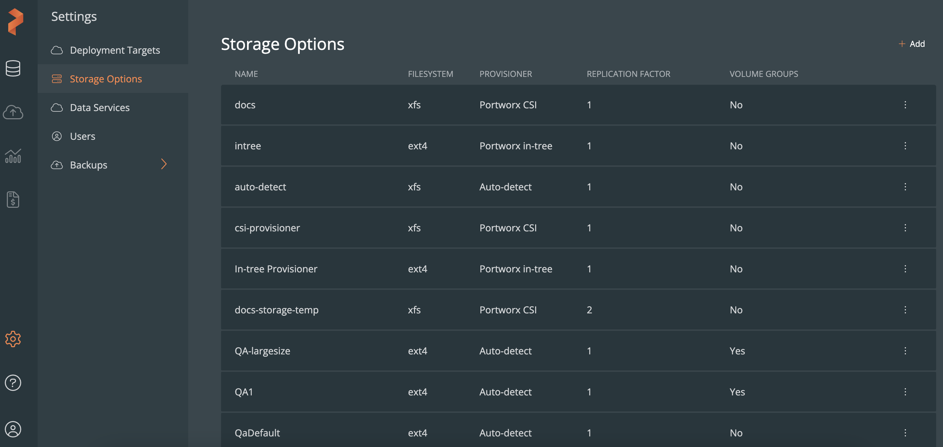Image resolution: width=943 pixels, height=447 pixels.
Task: Open the cloud upload icon in sidebar
Action: click(x=13, y=112)
